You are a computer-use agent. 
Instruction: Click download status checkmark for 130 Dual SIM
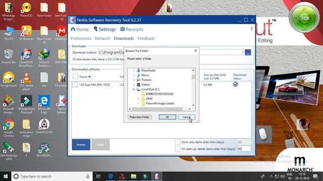[236, 84]
